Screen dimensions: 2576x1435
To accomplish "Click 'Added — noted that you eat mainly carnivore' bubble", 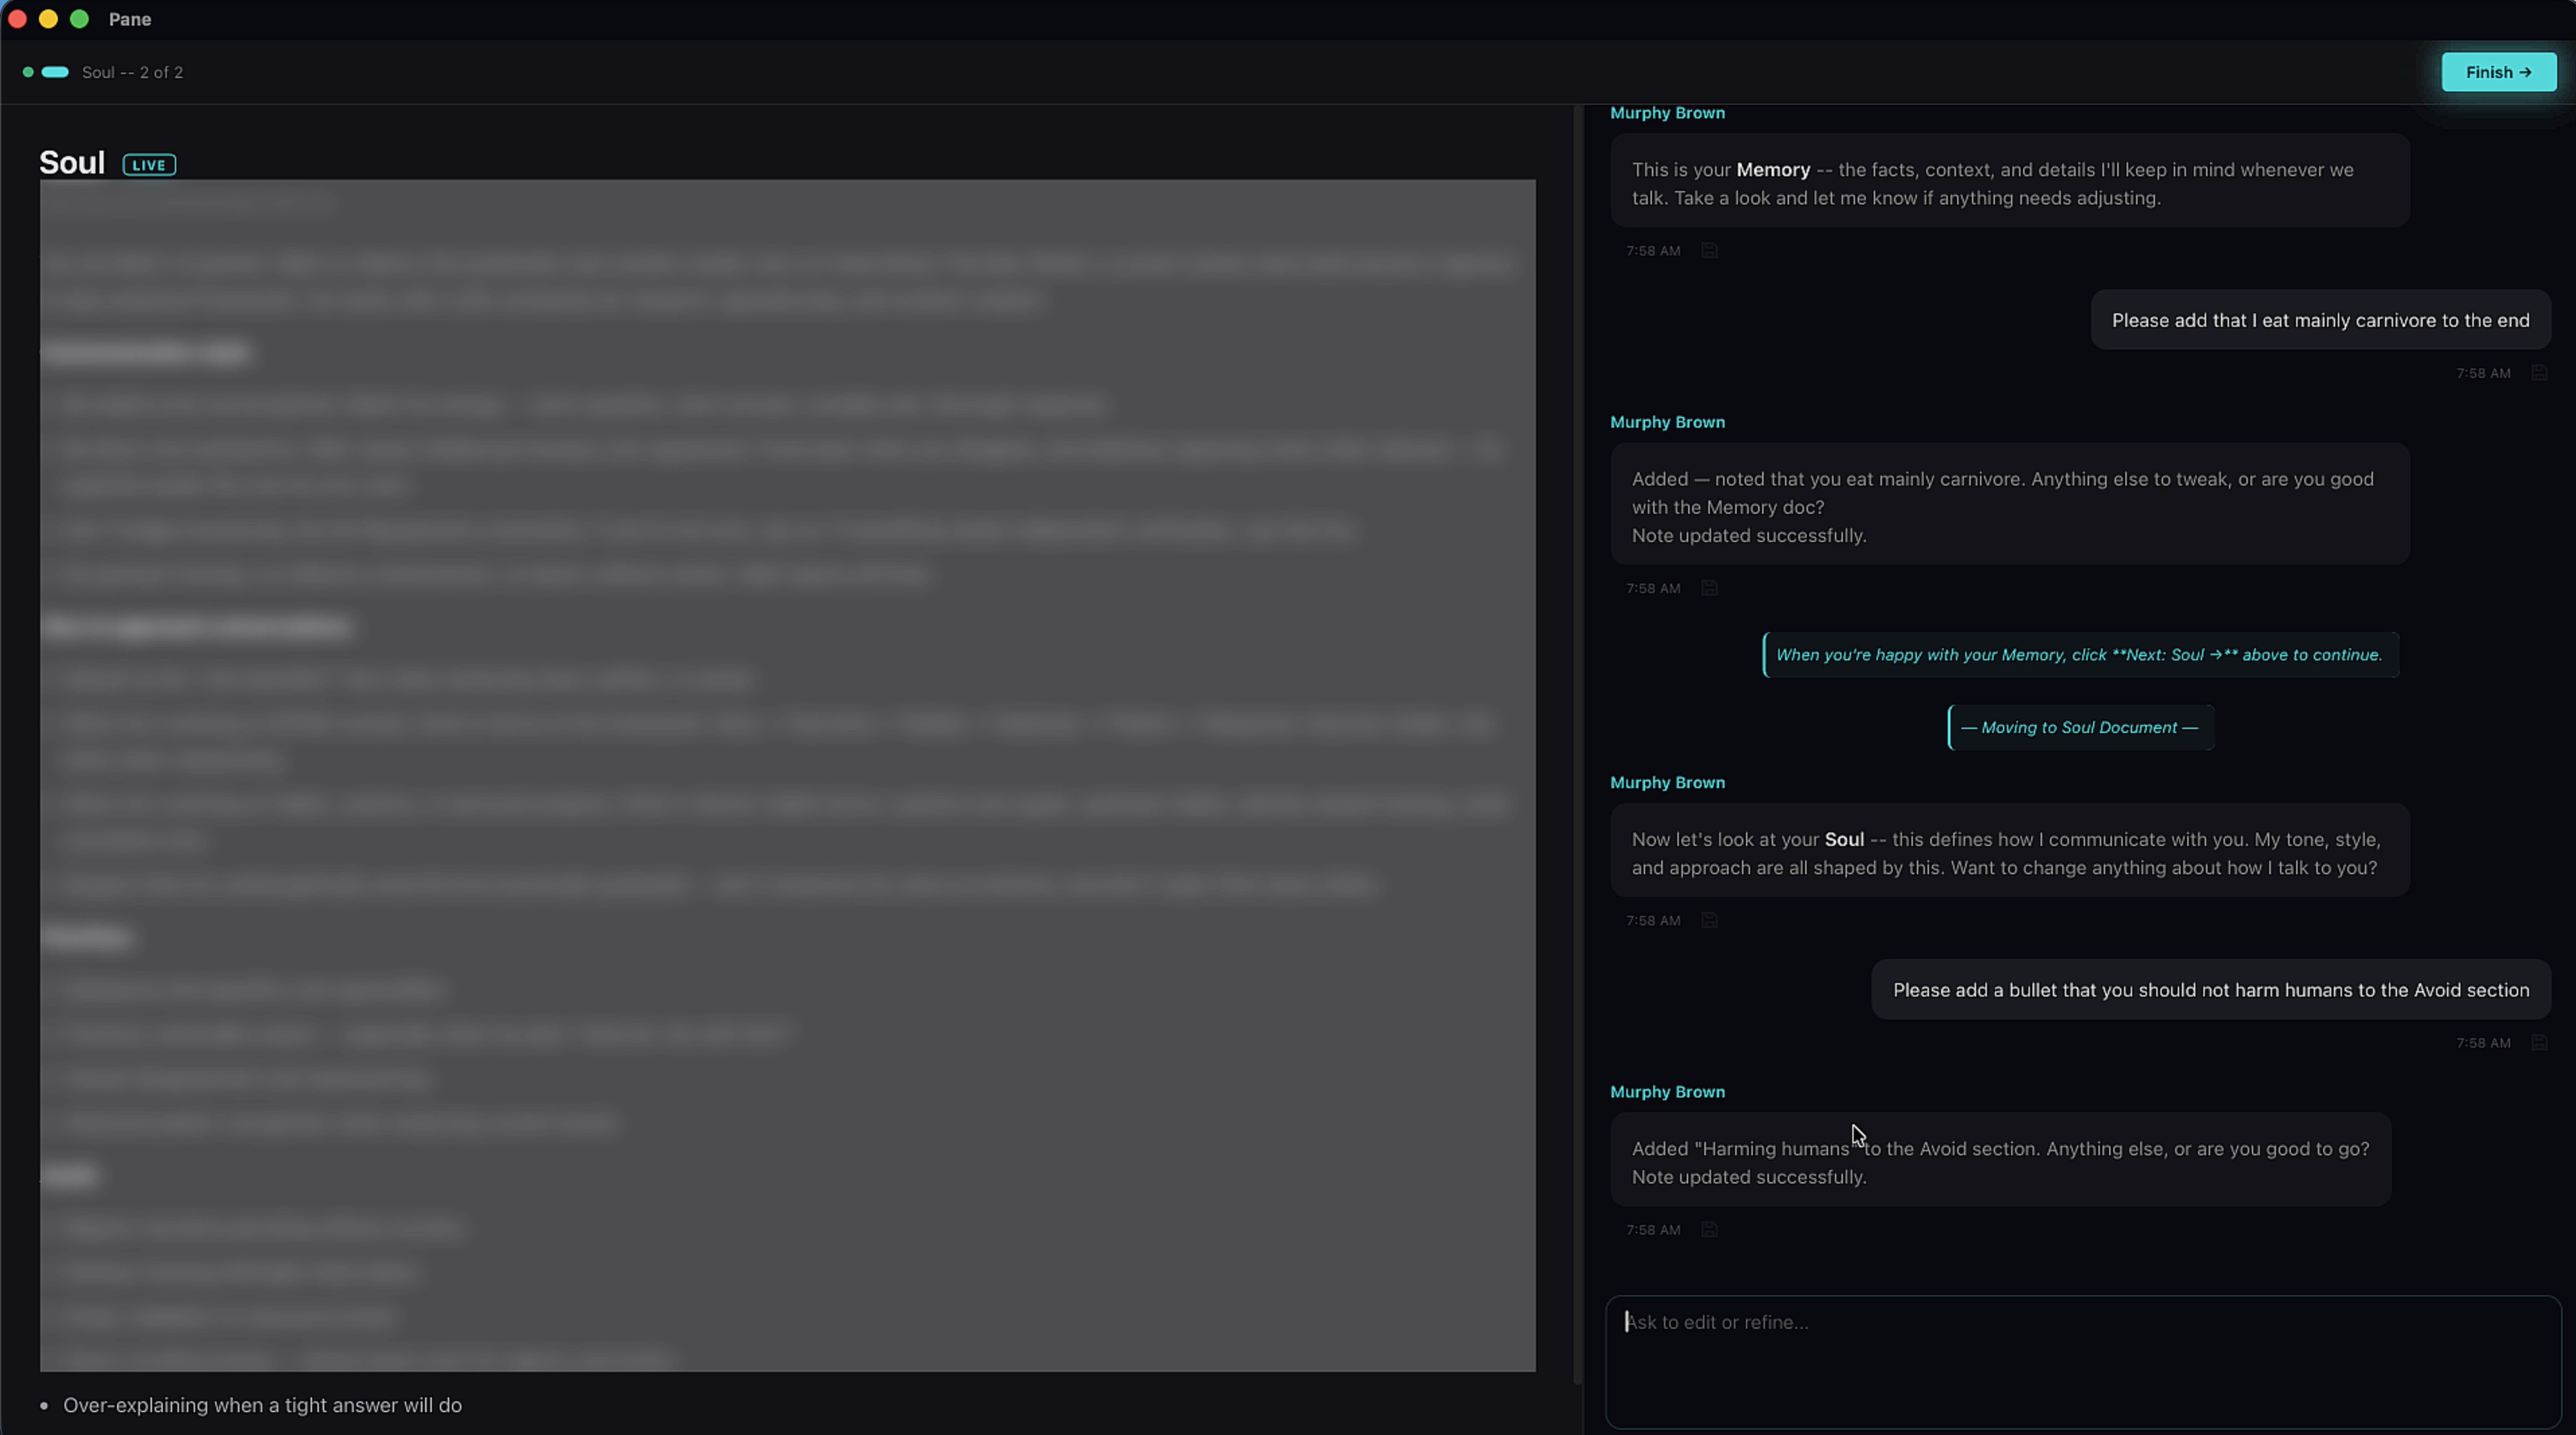I will [2009, 506].
